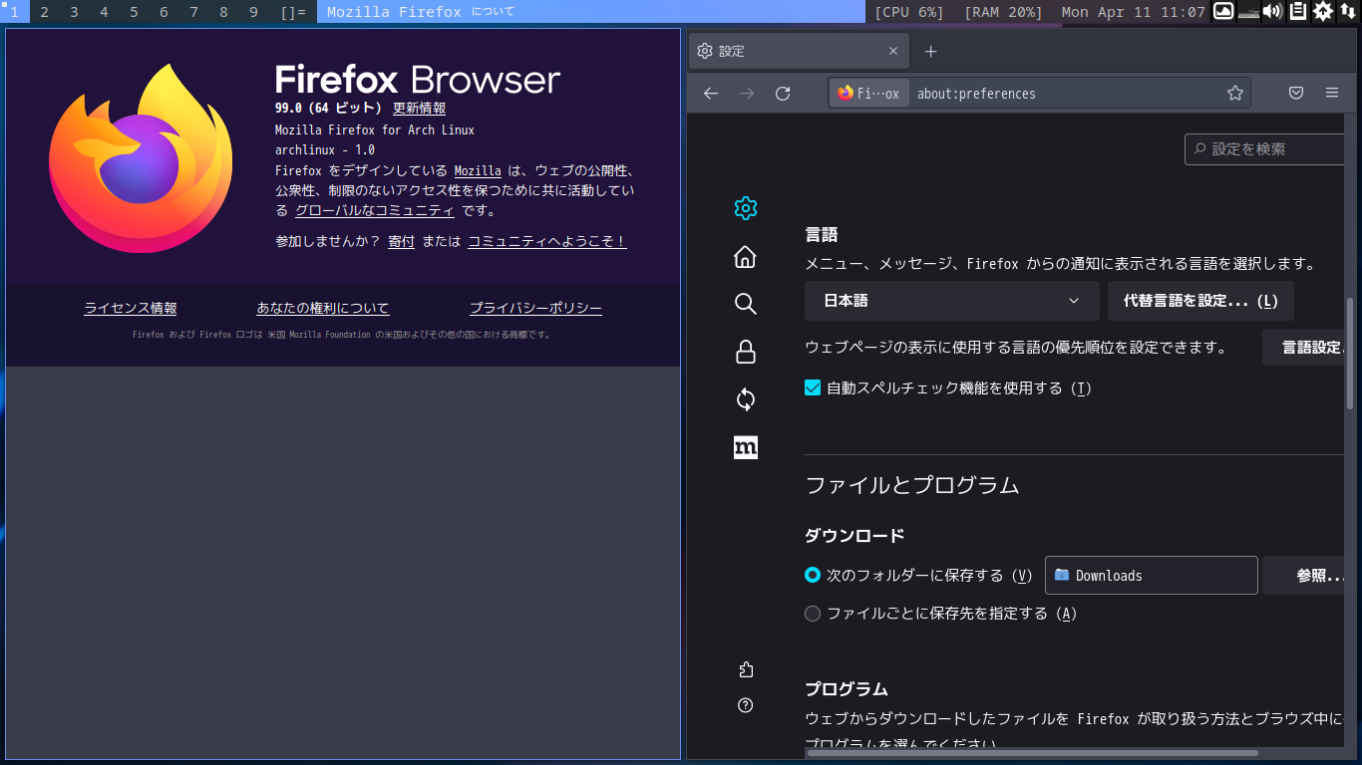Click the Mon Apr 11 11:07 clock
The height and width of the screenshot is (765, 1362).
click(1134, 12)
